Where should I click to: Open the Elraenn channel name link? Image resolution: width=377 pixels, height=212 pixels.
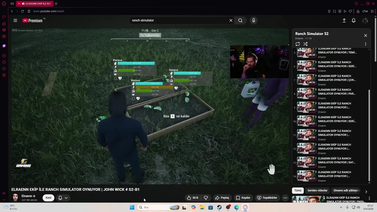(x=27, y=196)
